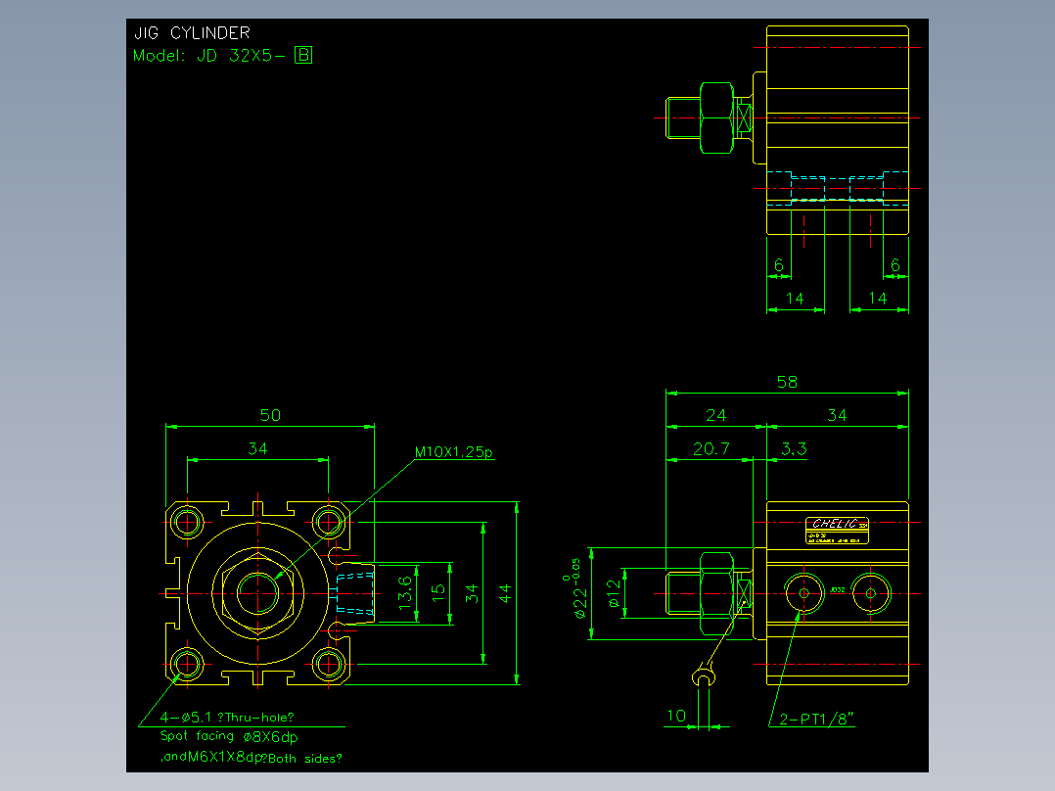Viewport: 1055px width, 791px height.
Task: Click the CHELIC nameplate on cylinder body
Action: click(x=837, y=530)
